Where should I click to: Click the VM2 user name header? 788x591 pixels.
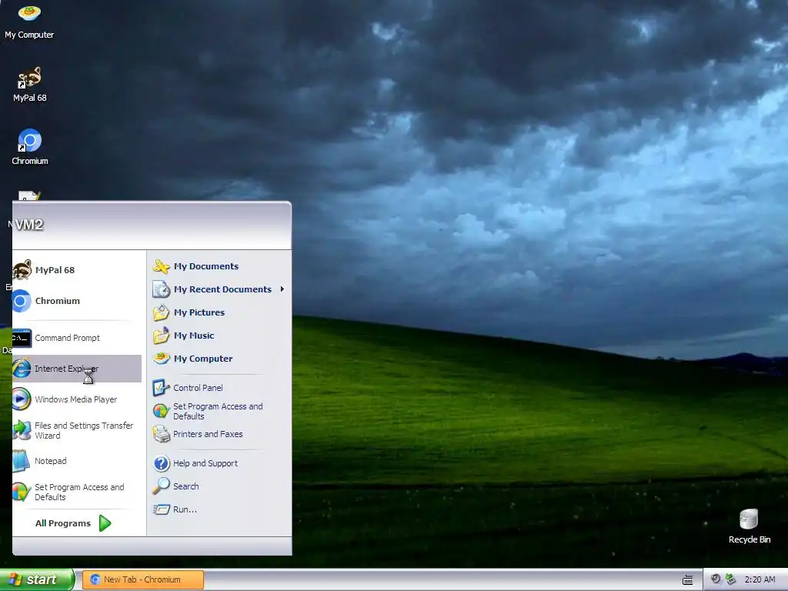[28, 225]
